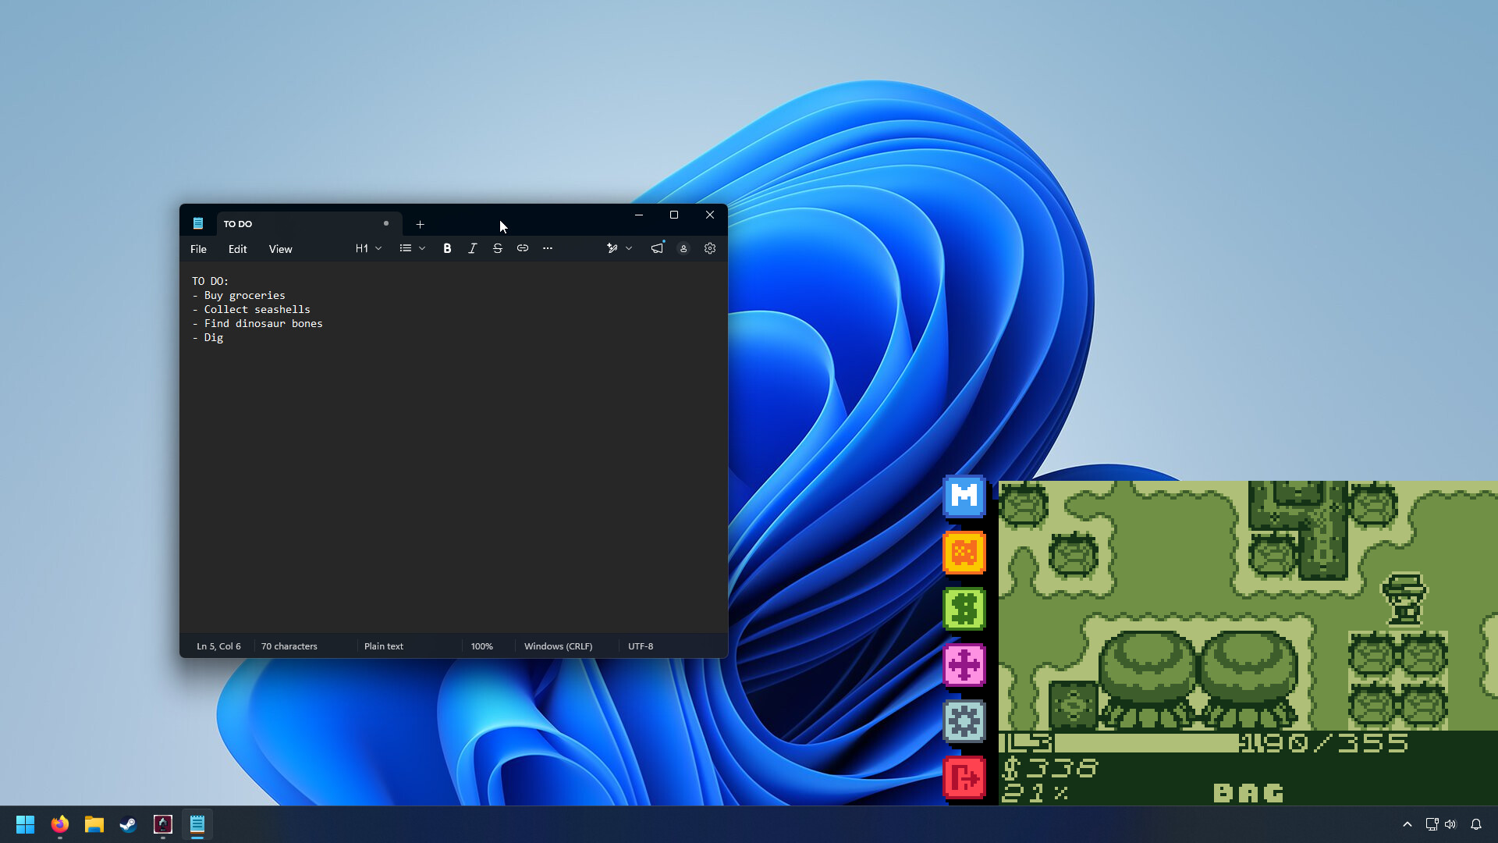Click the "Buy groceries" line in the text area
Viewport: 1498px width, 843px height.
pos(245,296)
